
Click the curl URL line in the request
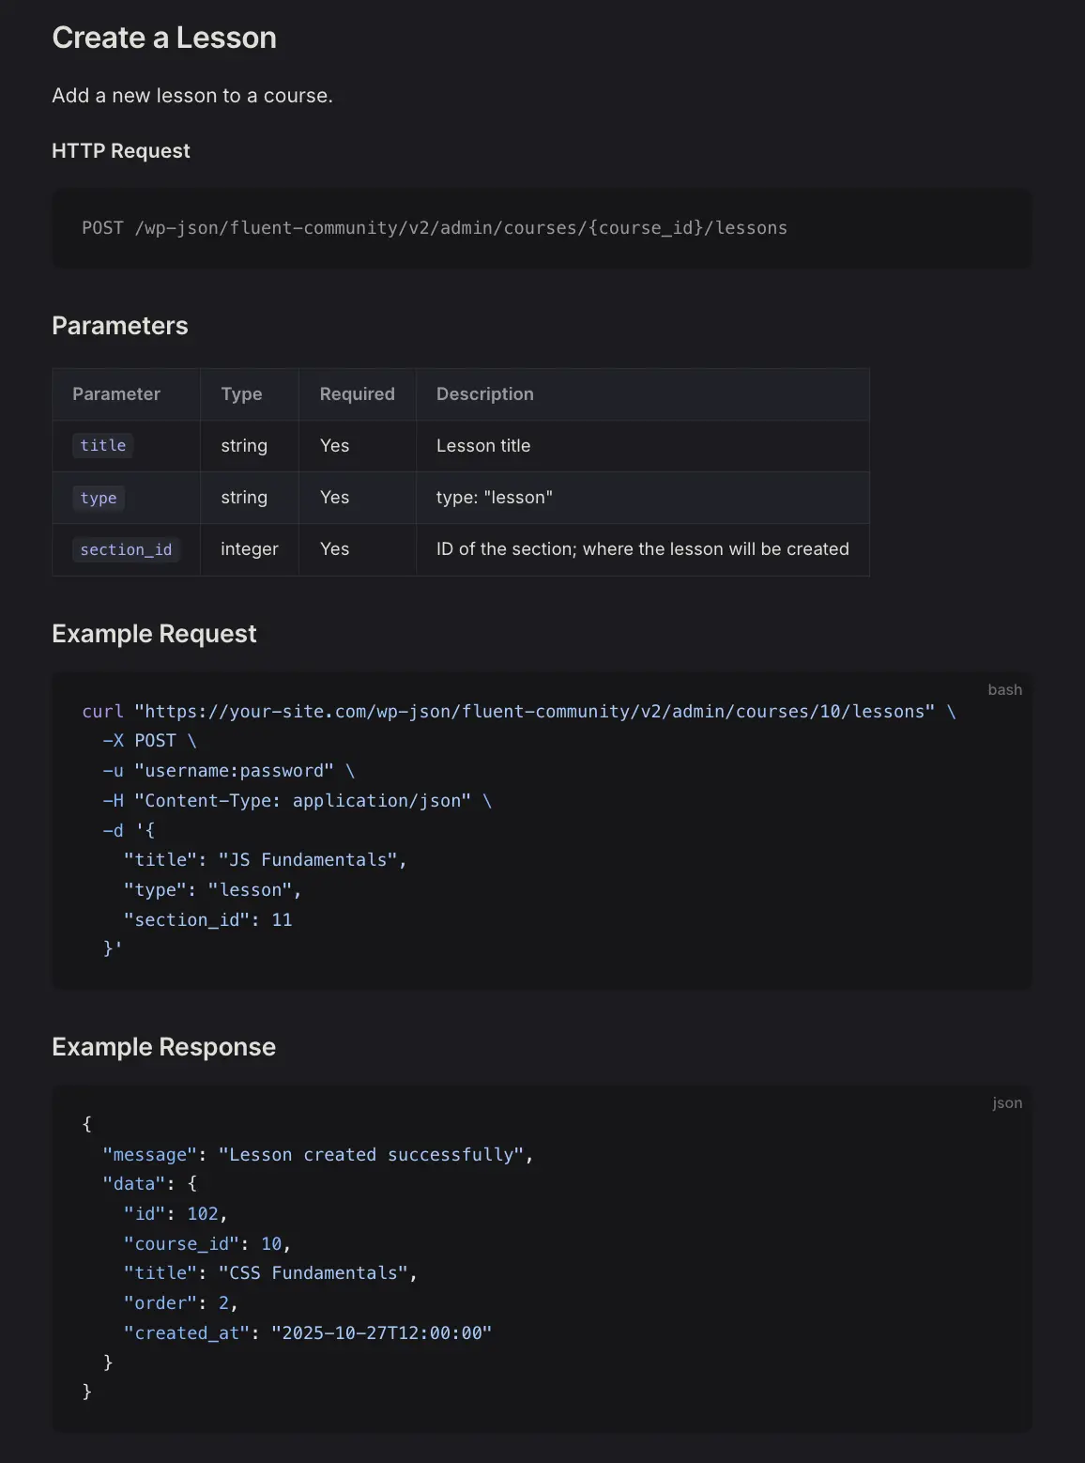(x=519, y=712)
